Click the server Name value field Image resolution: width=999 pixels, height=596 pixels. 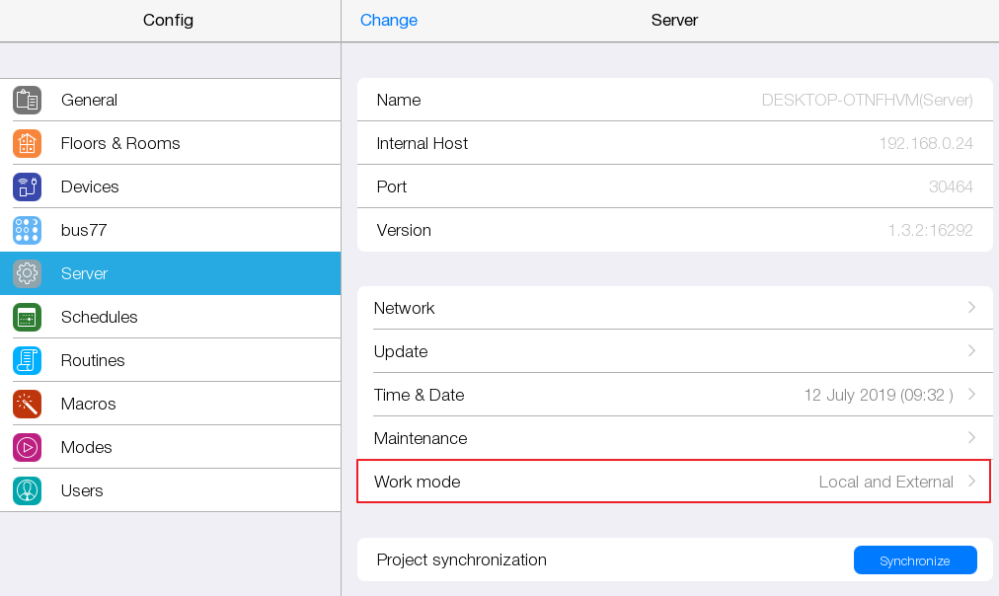click(x=867, y=100)
